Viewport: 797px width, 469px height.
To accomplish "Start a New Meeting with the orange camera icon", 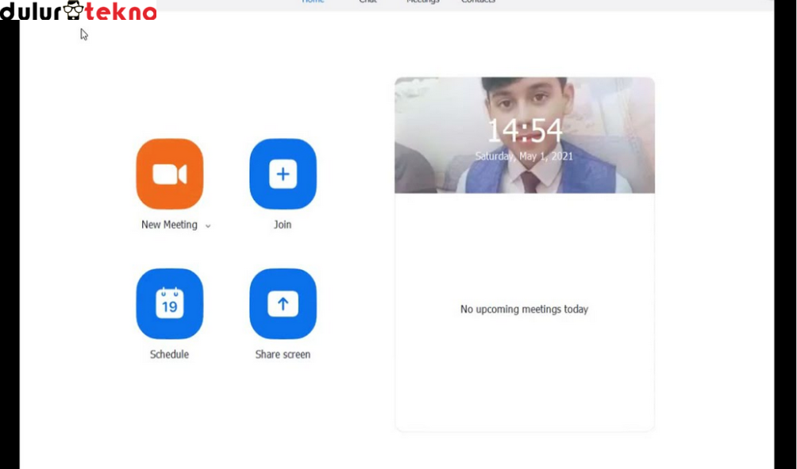I will 170,174.
